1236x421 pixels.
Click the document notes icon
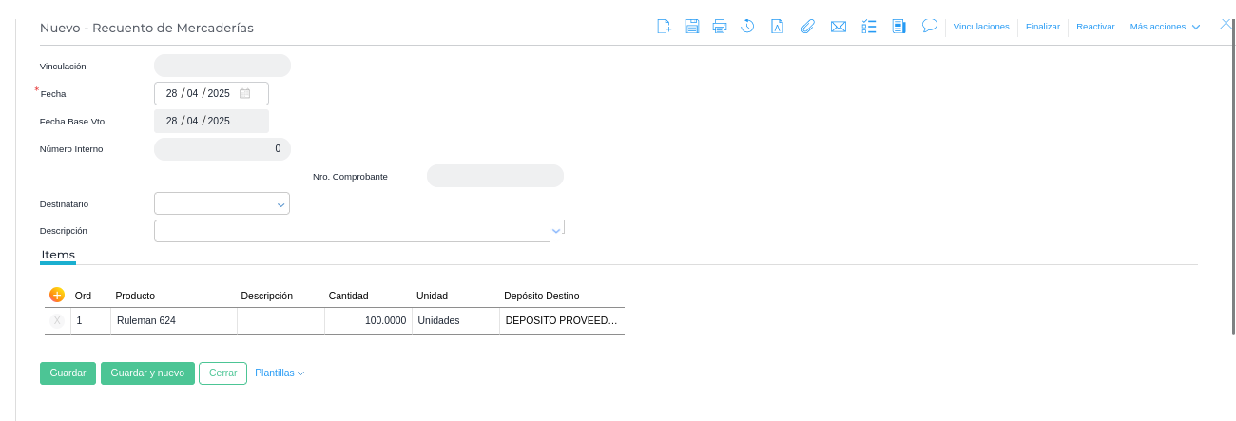pos(898,27)
